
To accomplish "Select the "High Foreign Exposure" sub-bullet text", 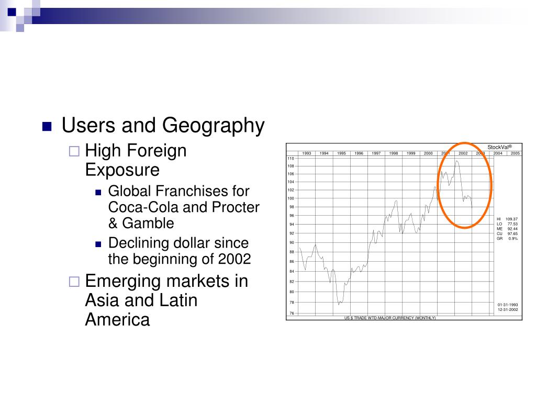I will [x=136, y=160].
